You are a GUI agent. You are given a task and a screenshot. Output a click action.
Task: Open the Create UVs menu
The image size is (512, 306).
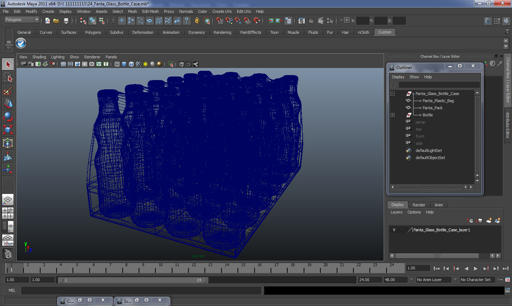pos(222,11)
